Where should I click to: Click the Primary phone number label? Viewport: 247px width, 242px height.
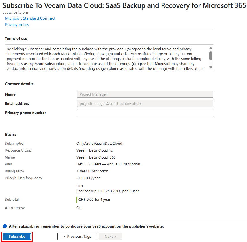click(25, 113)
